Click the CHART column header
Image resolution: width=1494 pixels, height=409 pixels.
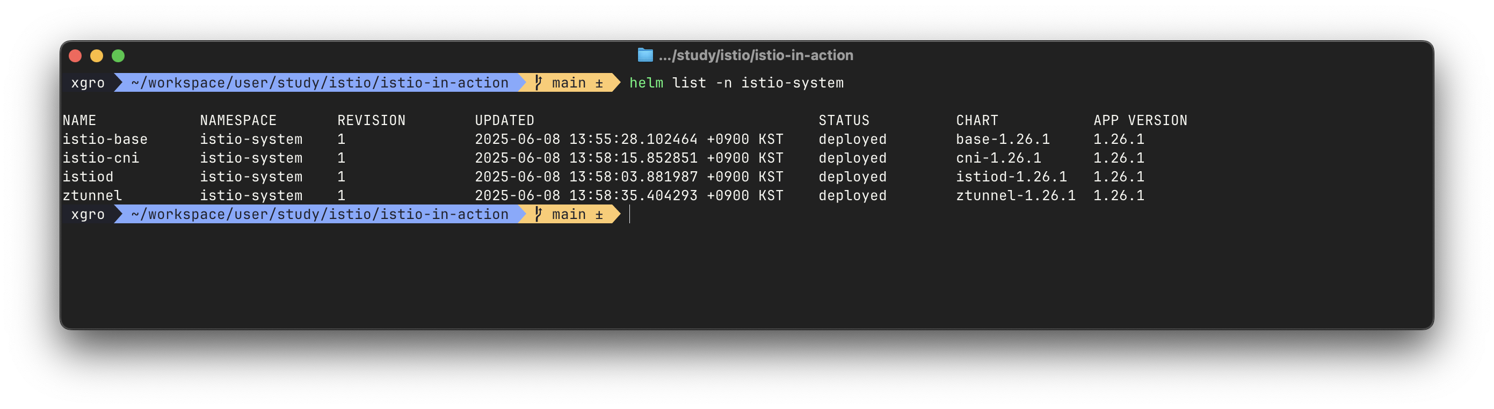[977, 120]
